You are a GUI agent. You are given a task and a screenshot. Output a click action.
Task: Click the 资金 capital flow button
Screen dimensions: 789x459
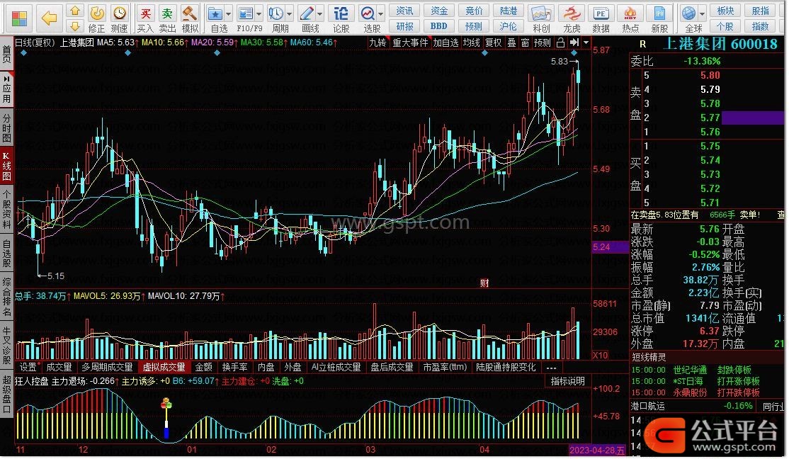click(439, 11)
